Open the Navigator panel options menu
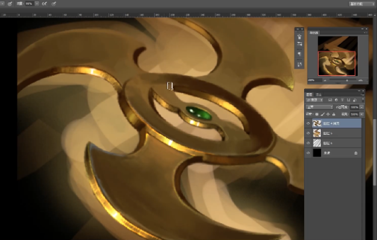This screenshot has width=377, height=240. 366,32
